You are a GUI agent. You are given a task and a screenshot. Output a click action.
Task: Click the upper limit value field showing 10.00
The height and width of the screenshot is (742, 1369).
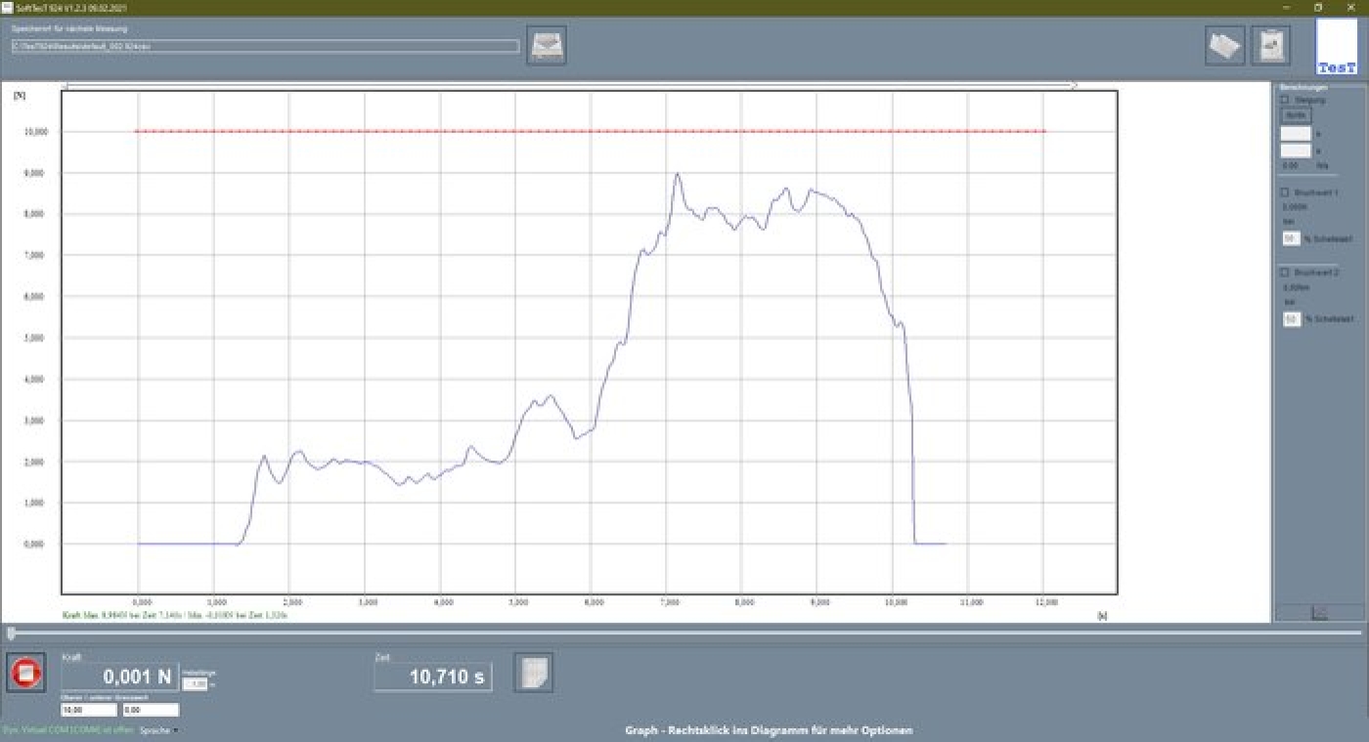coord(89,711)
